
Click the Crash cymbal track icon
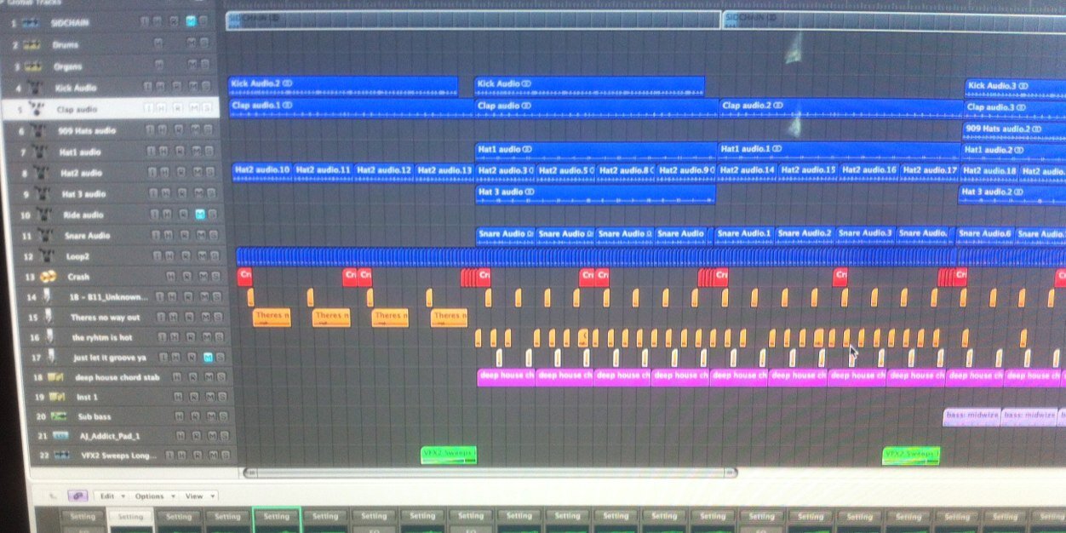click(x=49, y=277)
